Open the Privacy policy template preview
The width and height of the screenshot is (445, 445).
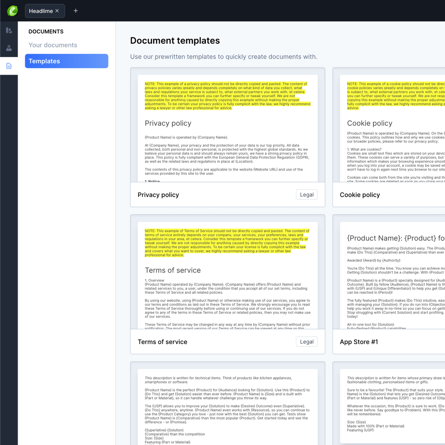[228, 128]
